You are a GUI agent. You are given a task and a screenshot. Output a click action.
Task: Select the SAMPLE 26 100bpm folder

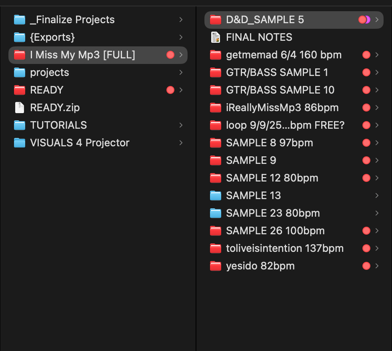pos(294,231)
